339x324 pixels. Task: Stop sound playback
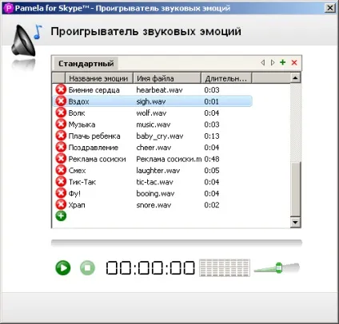[87, 267]
